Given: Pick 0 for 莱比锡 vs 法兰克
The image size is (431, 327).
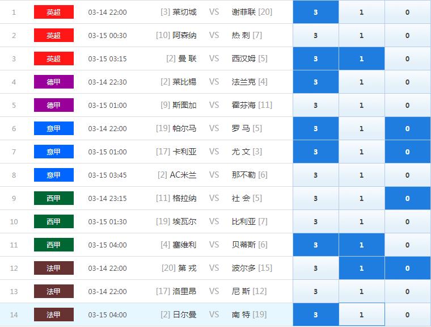Looking at the screenshot, I should point(407,82).
